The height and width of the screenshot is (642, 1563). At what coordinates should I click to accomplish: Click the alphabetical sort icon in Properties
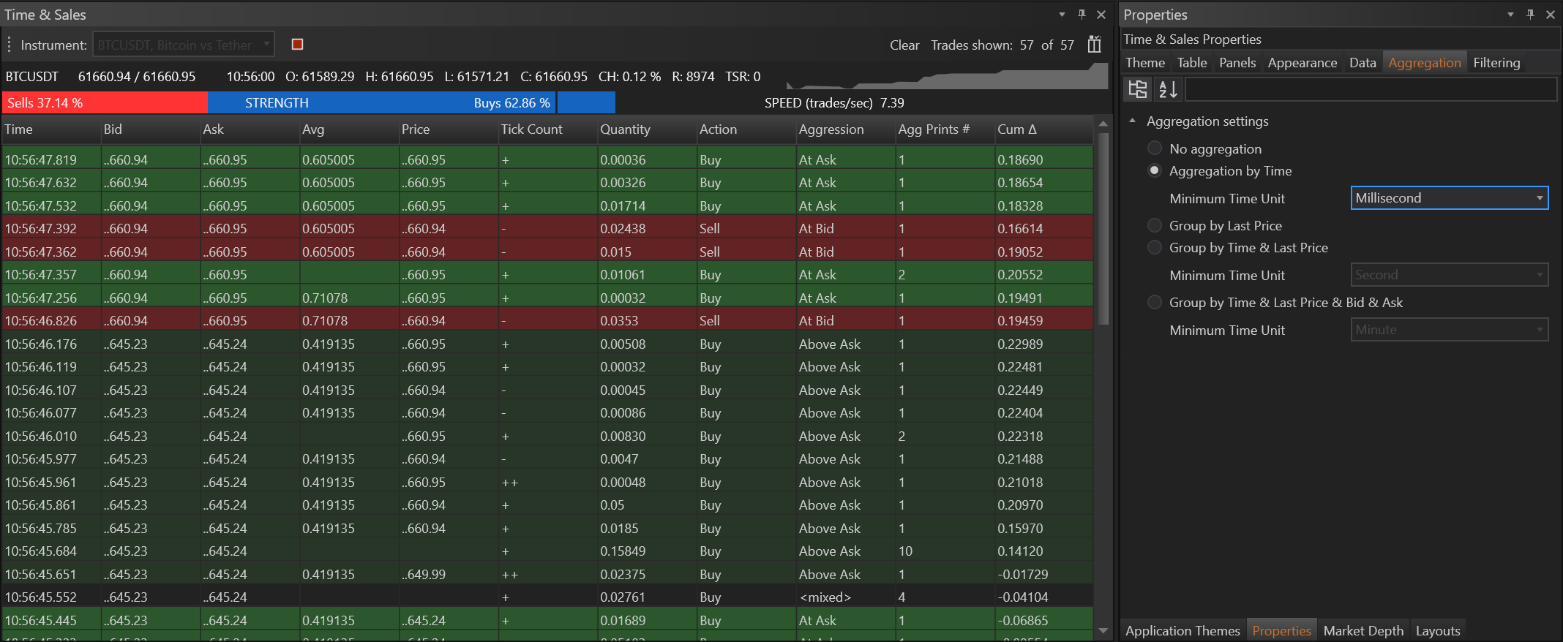point(1168,89)
